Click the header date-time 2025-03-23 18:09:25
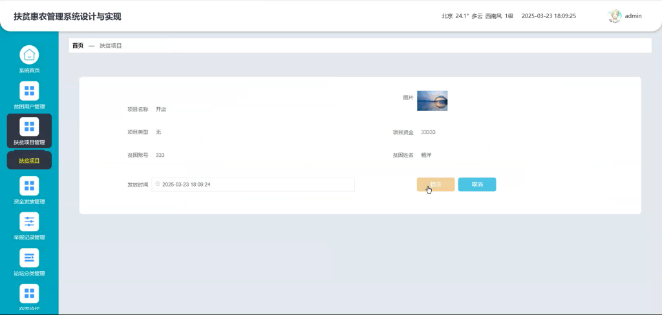 coord(549,16)
